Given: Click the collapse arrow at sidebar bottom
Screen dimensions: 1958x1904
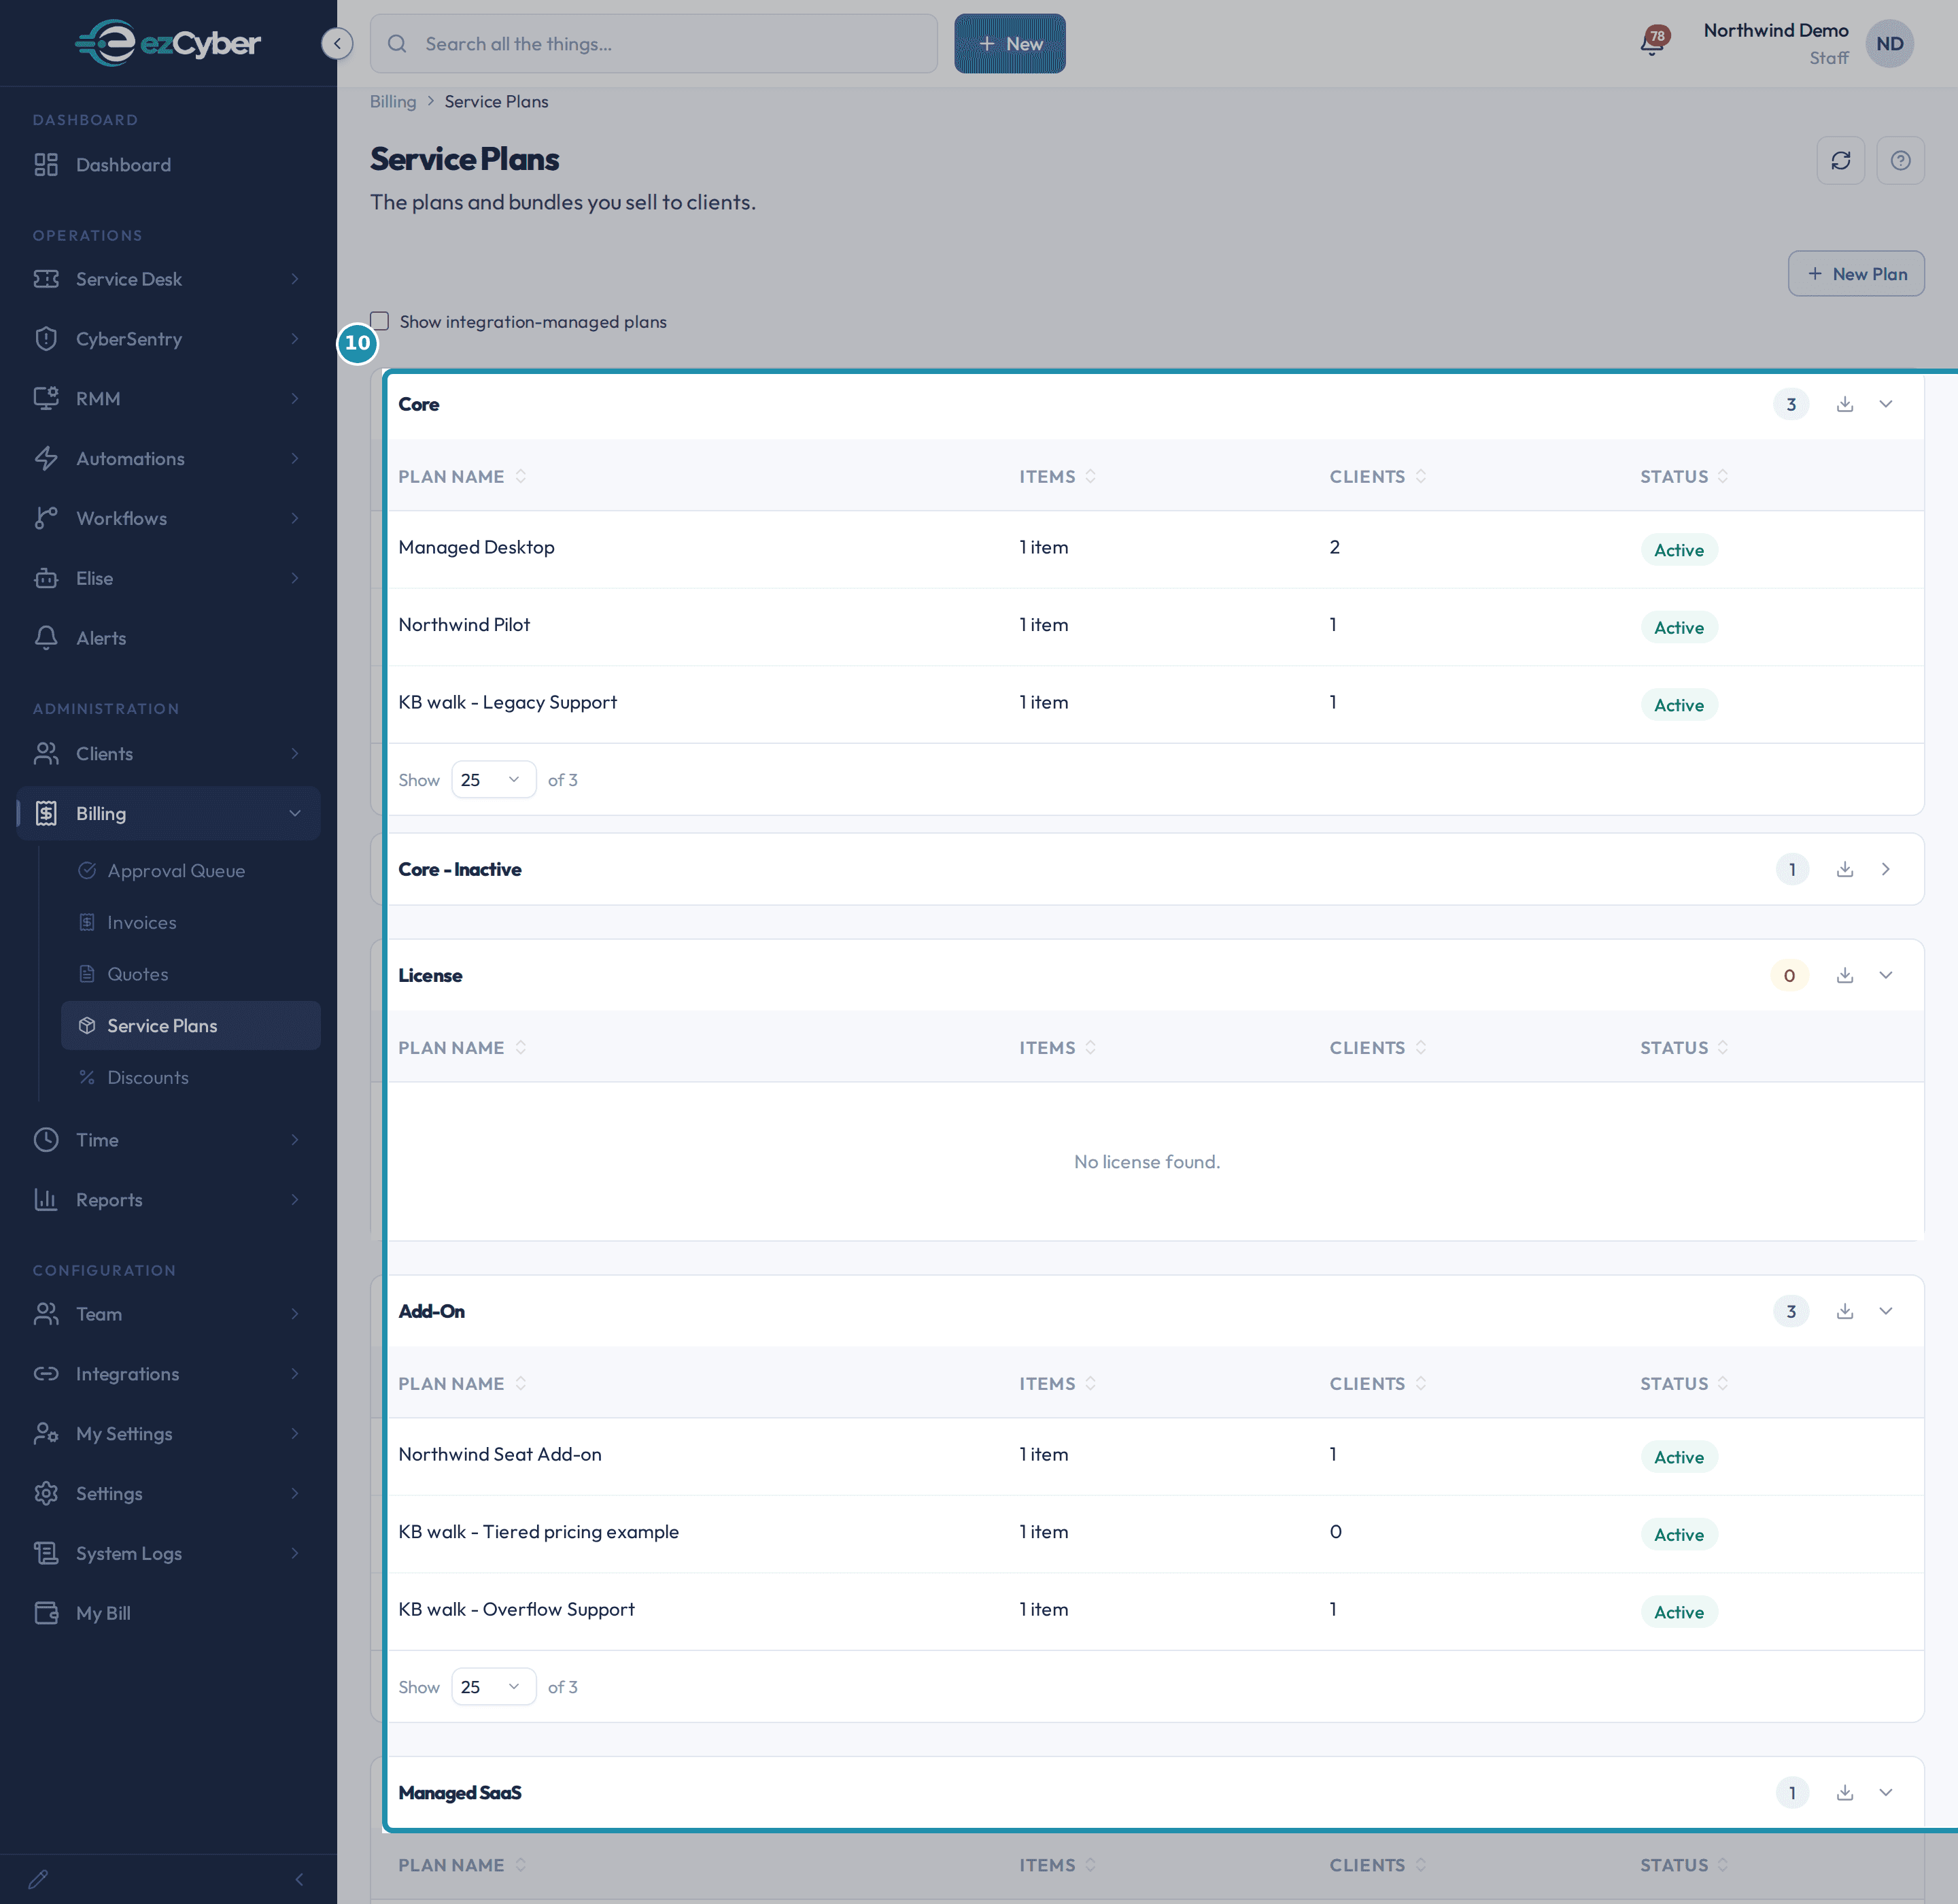Looking at the screenshot, I should (x=299, y=1879).
